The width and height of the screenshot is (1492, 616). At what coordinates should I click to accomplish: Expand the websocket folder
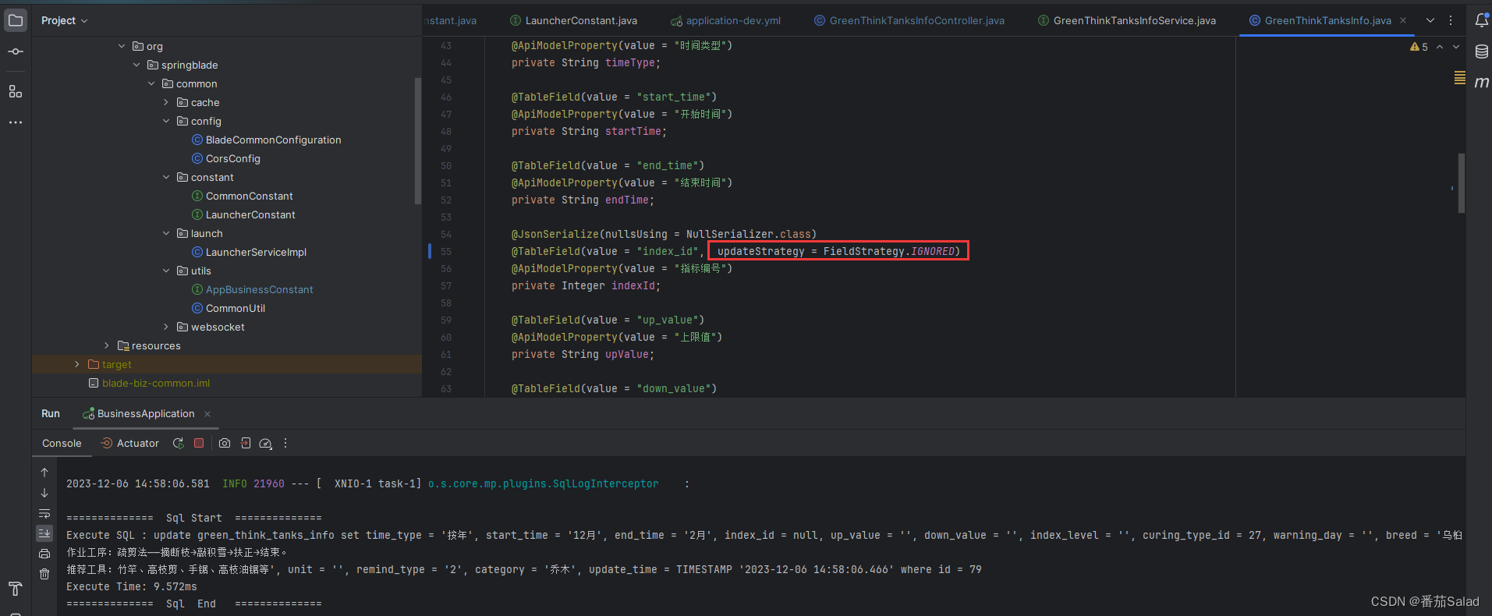(166, 327)
